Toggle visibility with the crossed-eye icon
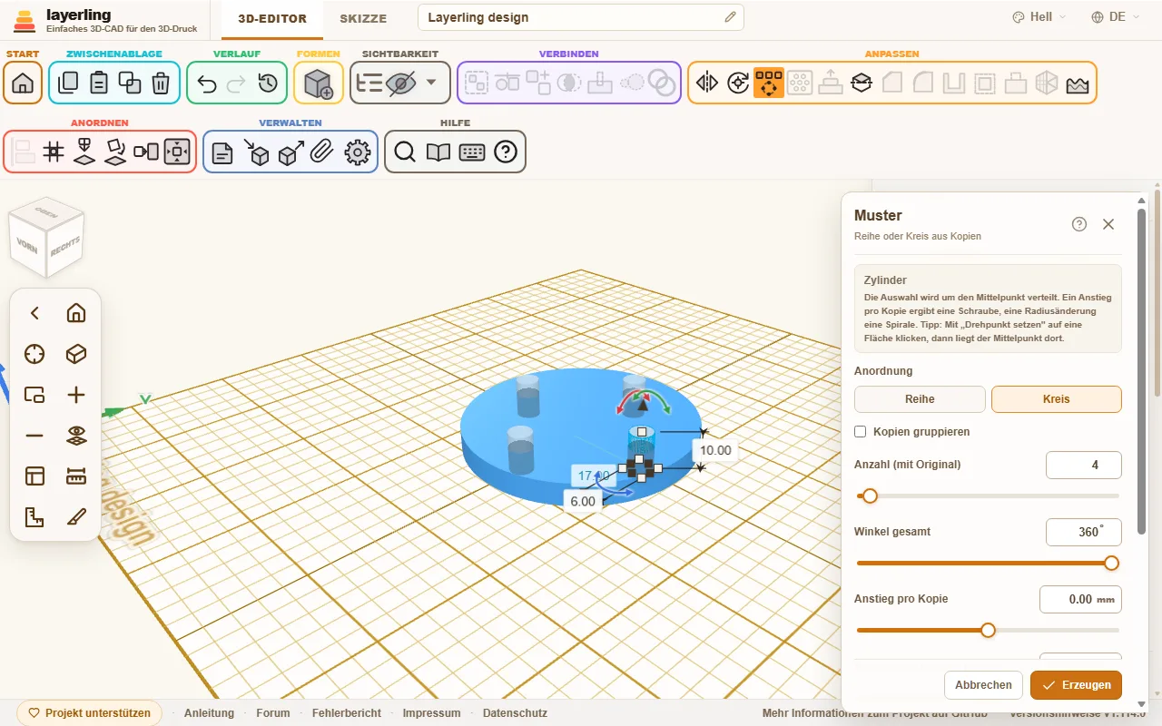 tap(400, 83)
